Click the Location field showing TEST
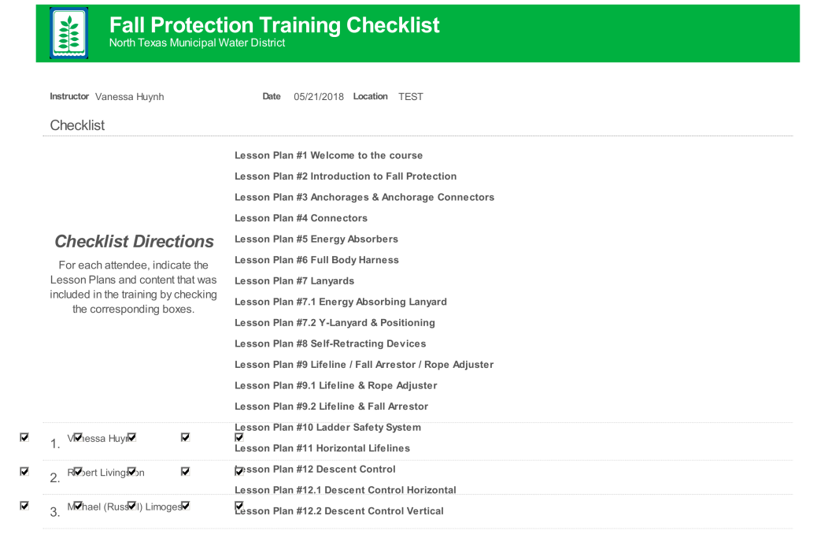 pyautogui.click(x=411, y=97)
